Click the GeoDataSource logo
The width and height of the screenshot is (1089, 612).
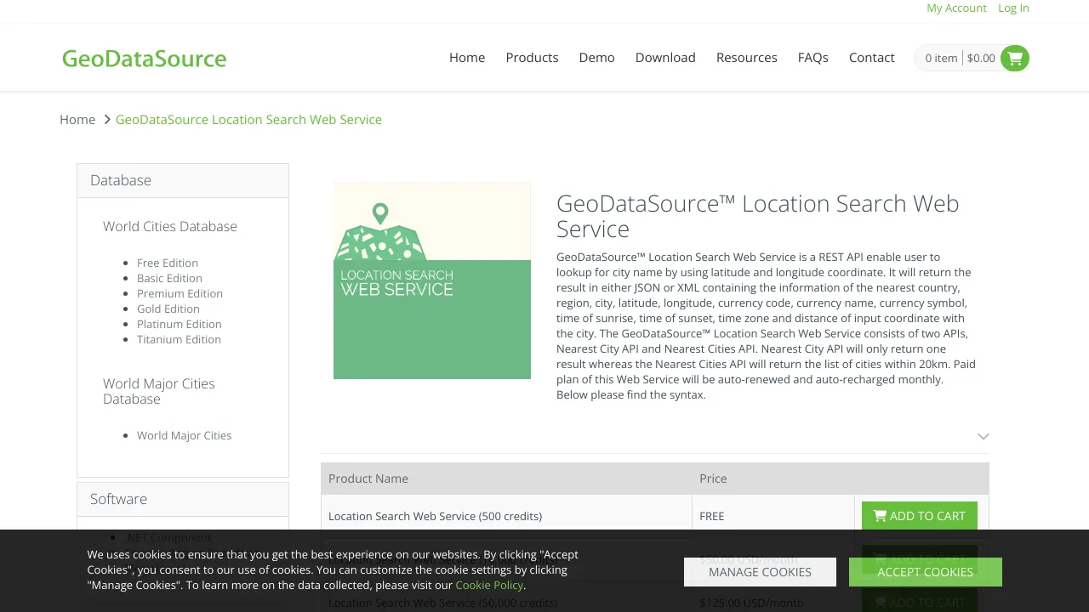point(145,58)
